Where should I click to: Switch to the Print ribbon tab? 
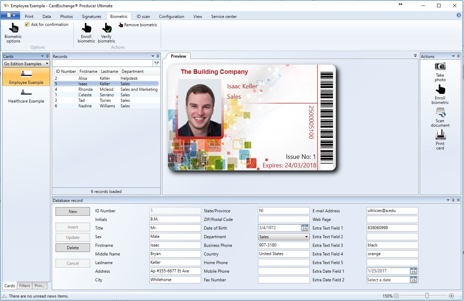pos(29,16)
